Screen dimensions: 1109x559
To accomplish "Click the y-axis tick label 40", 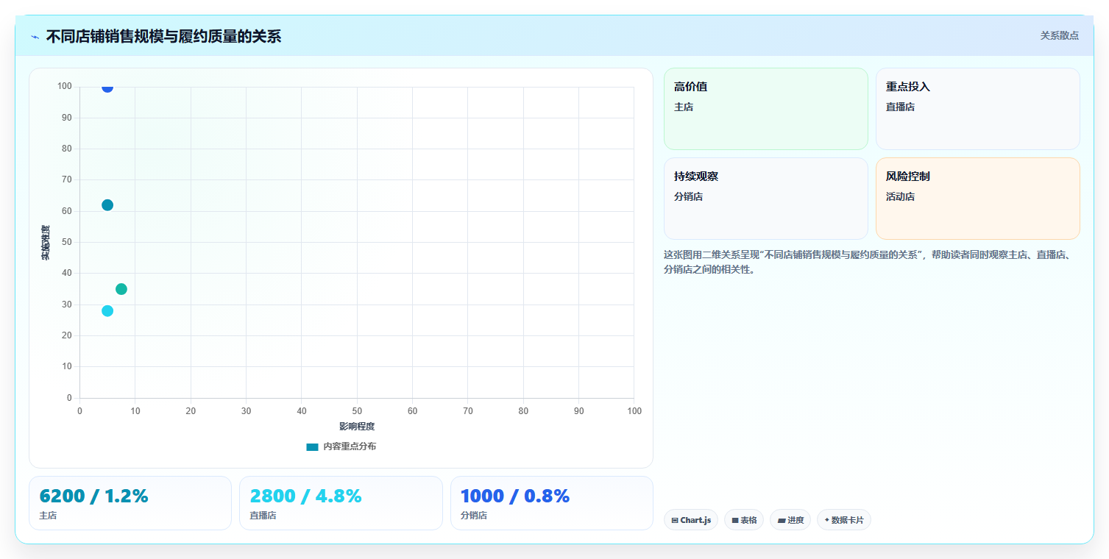I will (x=67, y=273).
